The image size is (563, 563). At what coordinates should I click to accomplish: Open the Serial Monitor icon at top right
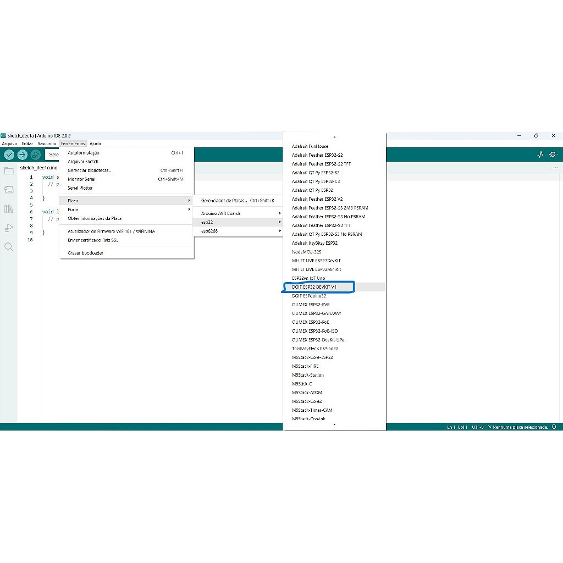[x=553, y=155]
